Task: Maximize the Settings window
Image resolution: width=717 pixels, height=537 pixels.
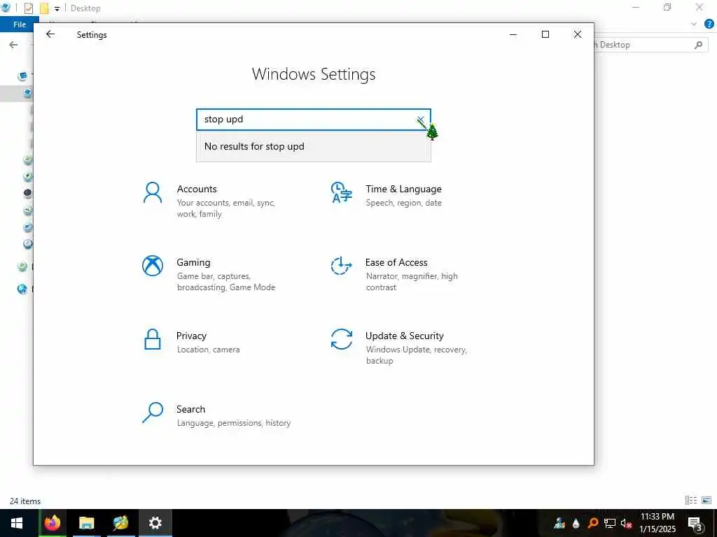Action: [x=545, y=34]
